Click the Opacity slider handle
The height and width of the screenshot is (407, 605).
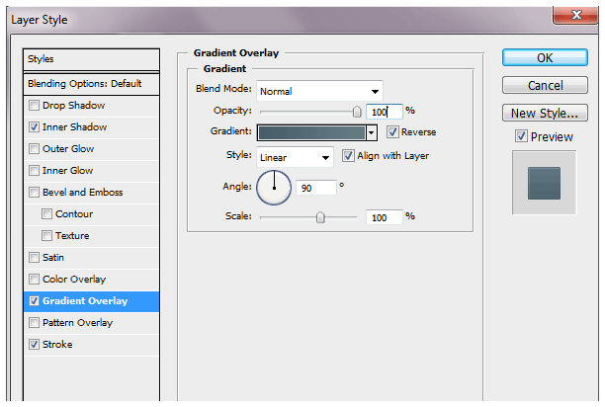coord(357,112)
